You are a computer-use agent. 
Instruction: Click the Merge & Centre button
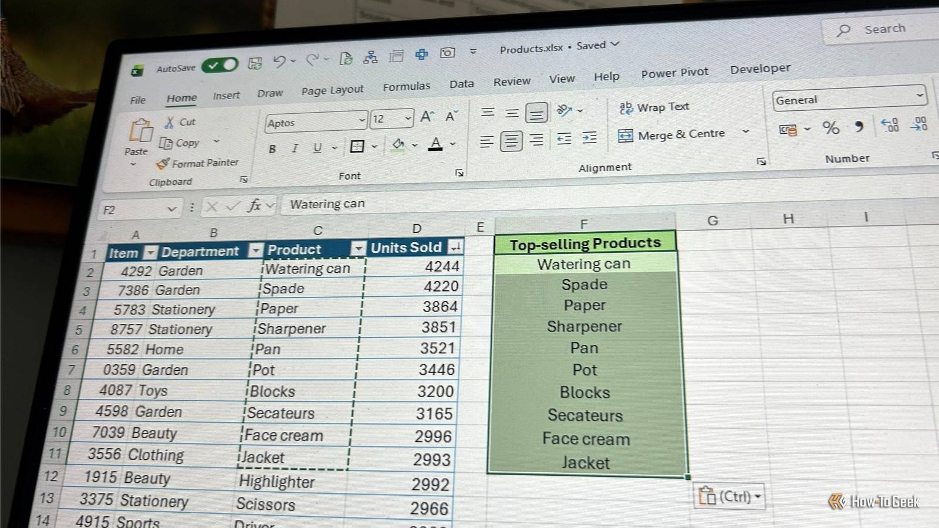pos(672,135)
